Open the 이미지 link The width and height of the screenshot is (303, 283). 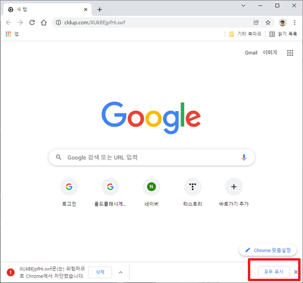coord(270,53)
